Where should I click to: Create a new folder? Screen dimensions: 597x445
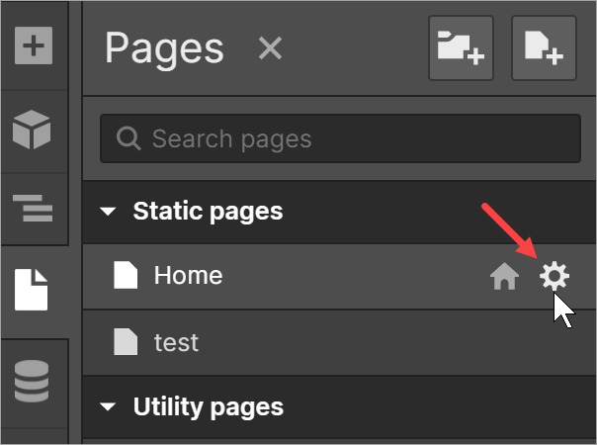coord(461,48)
